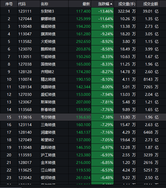Click the ascending sort arrow beside 涨跌幅
The width and height of the screenshot is (166, 188).
pos(111,4)
